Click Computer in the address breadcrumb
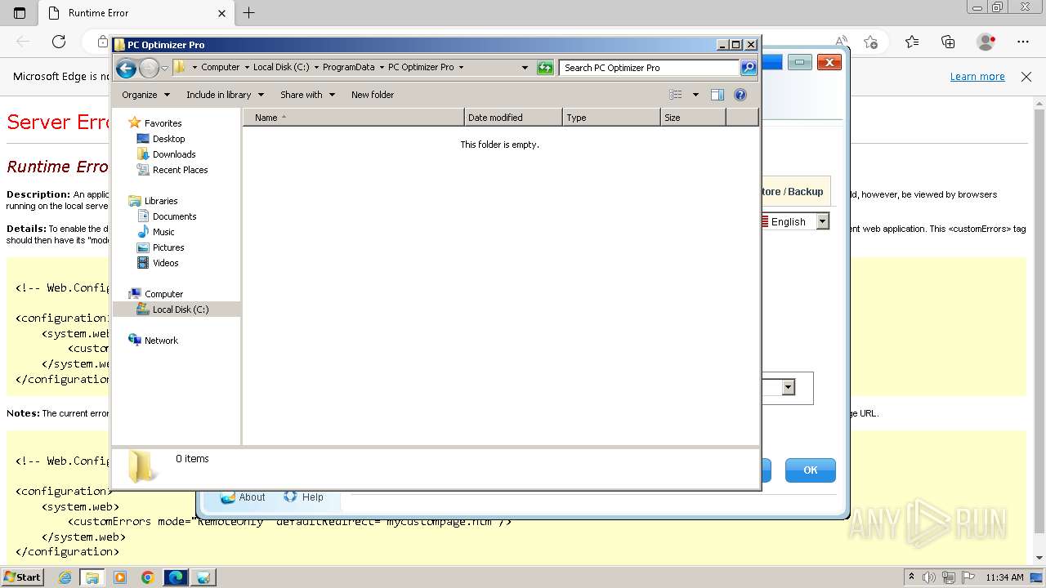 pos(221,68)
